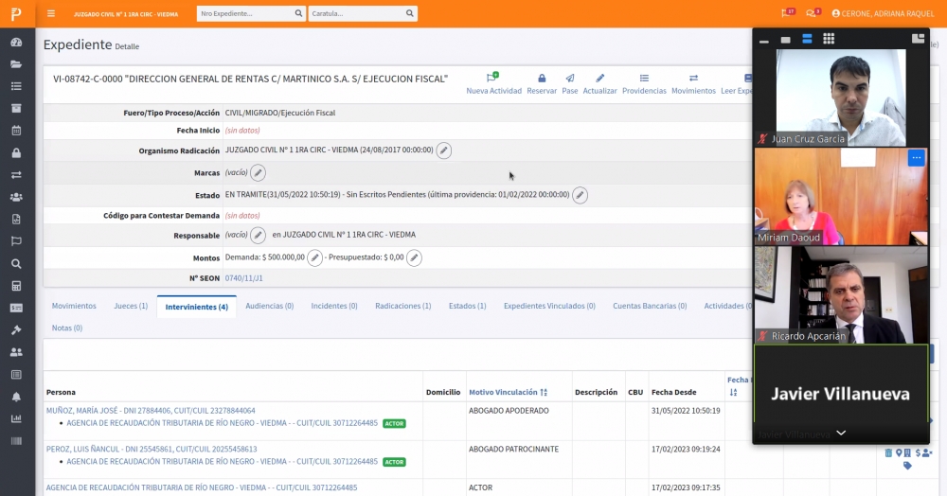This screenshot has height=496, width=947.
Task: Open user menu CERONE, ADRIANA RAQUEL
Action: [x=884, y=13]
